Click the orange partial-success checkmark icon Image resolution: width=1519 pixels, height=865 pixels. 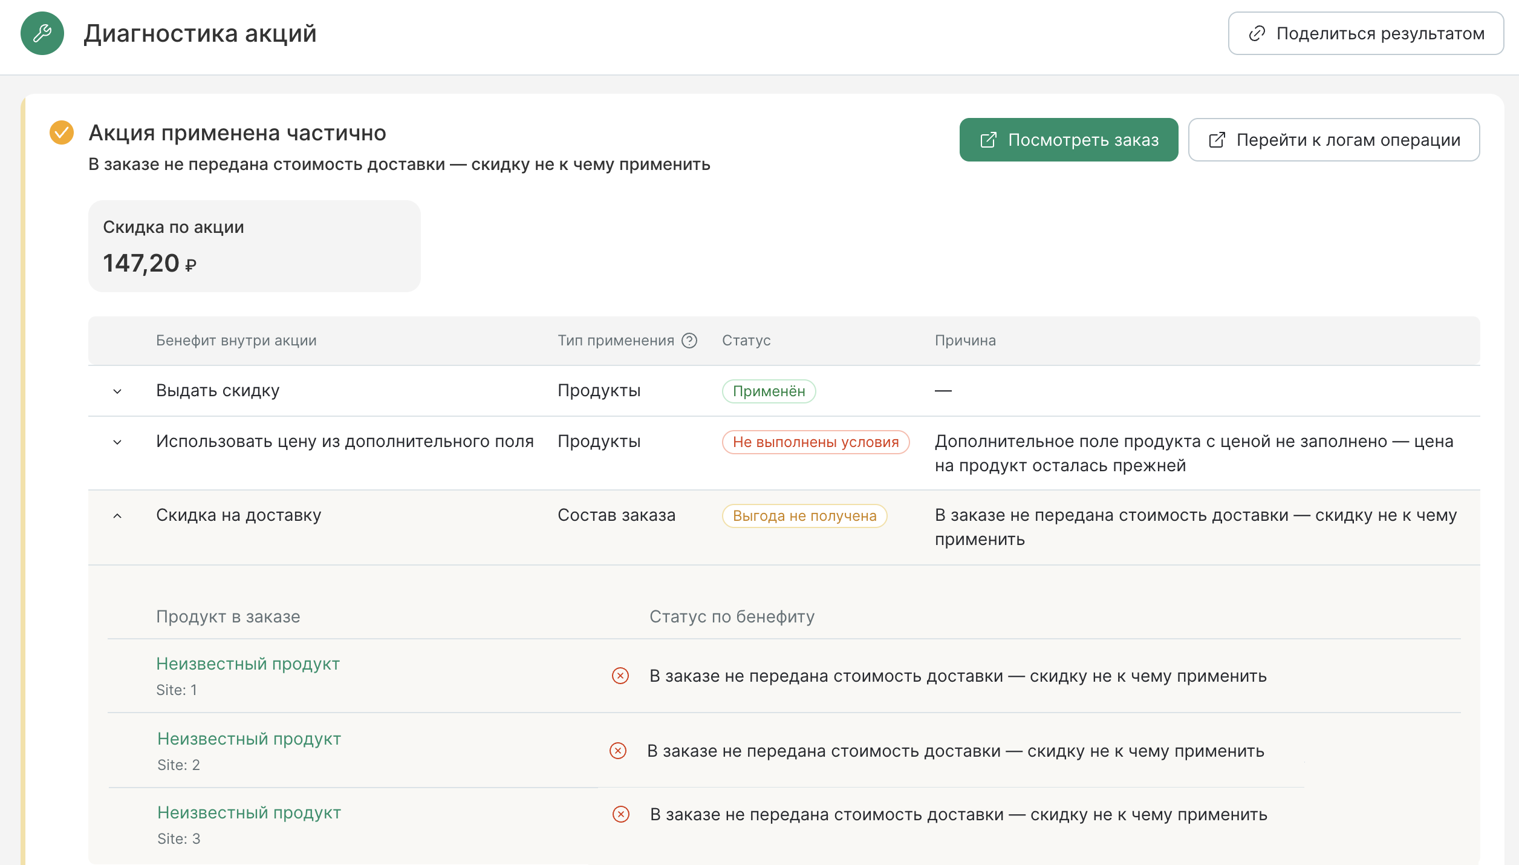pos(62,132)
